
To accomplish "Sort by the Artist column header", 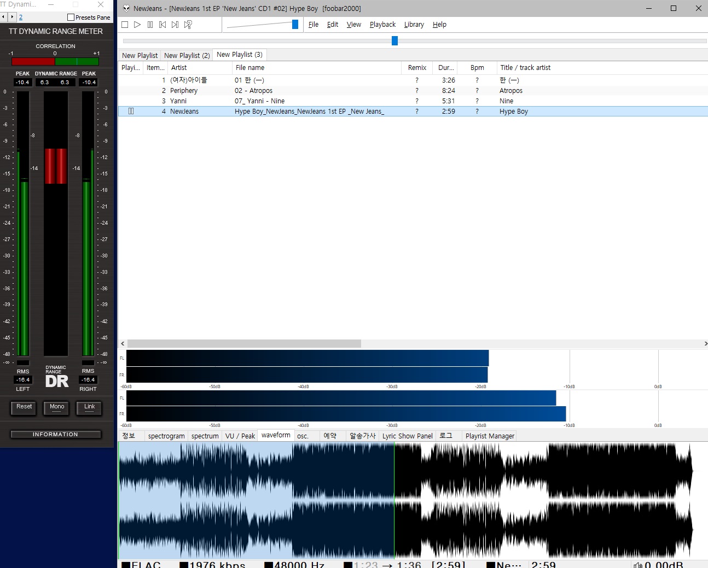I will pyautogui.click(x=200, y=68).
